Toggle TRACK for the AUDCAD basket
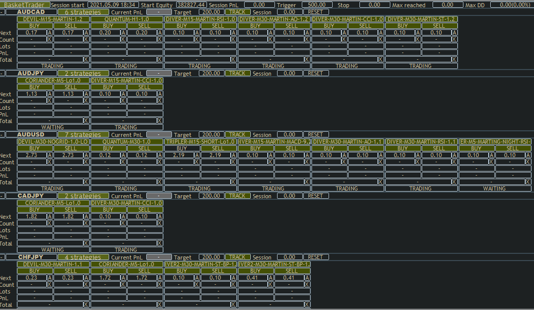The width and height of the screenshot is (534, 310). tap(238, 12)
